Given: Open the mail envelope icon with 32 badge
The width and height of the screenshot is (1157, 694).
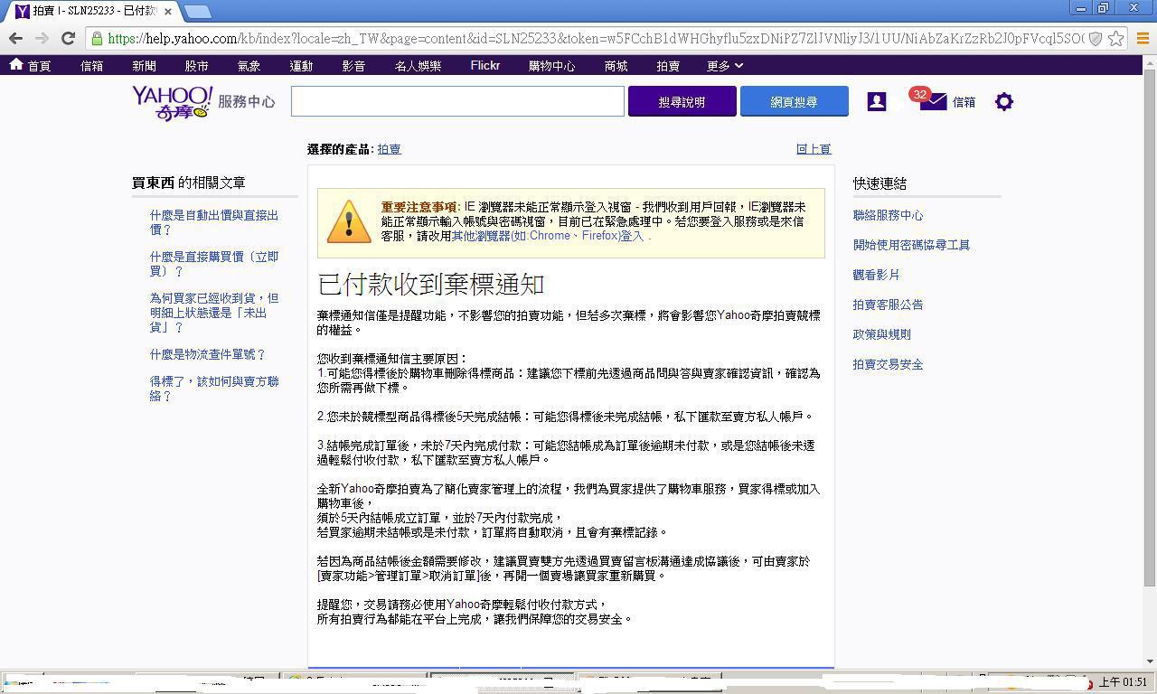Looking at the screenshot, I should coord(933,101).
